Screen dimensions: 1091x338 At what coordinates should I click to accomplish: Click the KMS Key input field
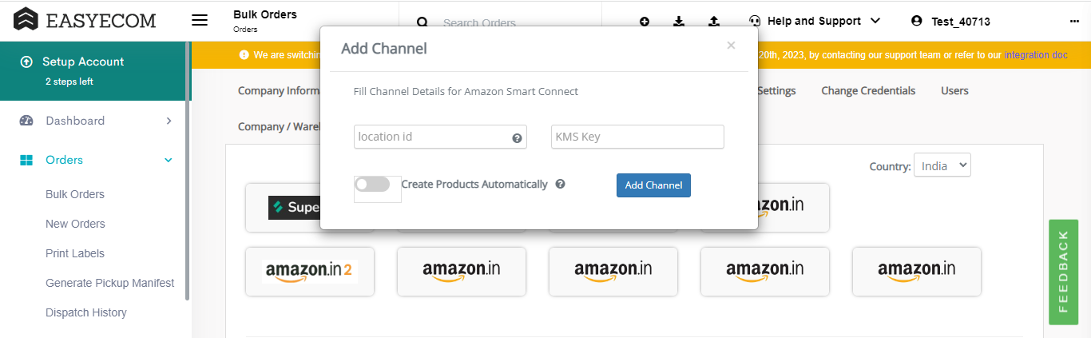(637, 137)
